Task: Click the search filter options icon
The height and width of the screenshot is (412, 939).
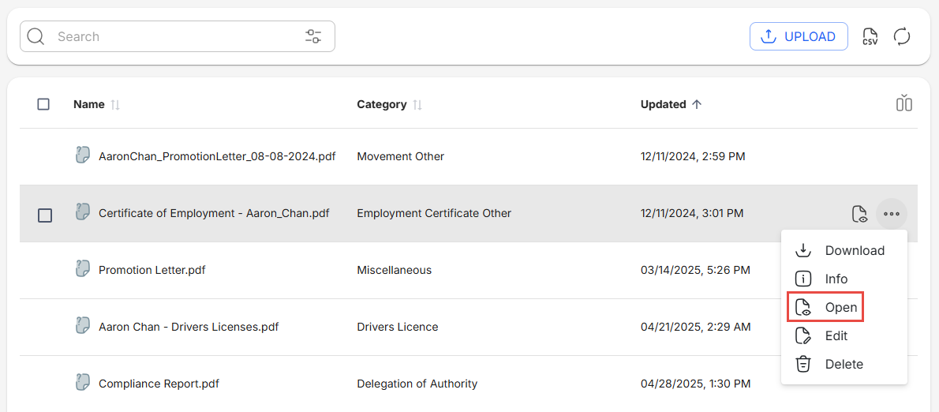Action: pyautogui.click(x=313, y=36)
